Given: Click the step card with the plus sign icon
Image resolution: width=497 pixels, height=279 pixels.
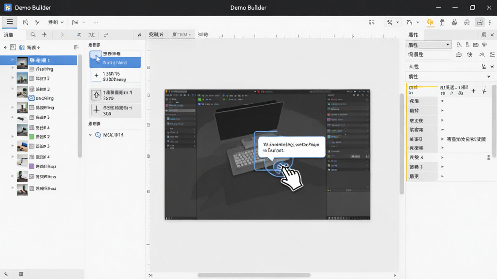Looking at the screenshot, I should [x=115, y=76].
